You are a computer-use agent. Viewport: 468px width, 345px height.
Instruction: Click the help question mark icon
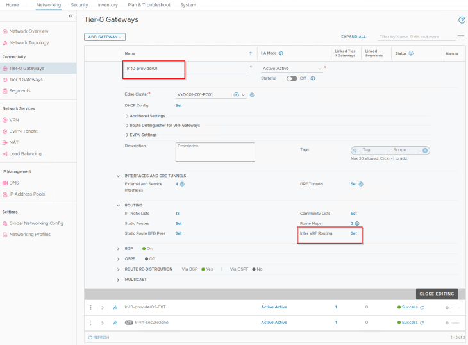click(x=462, y=21)
